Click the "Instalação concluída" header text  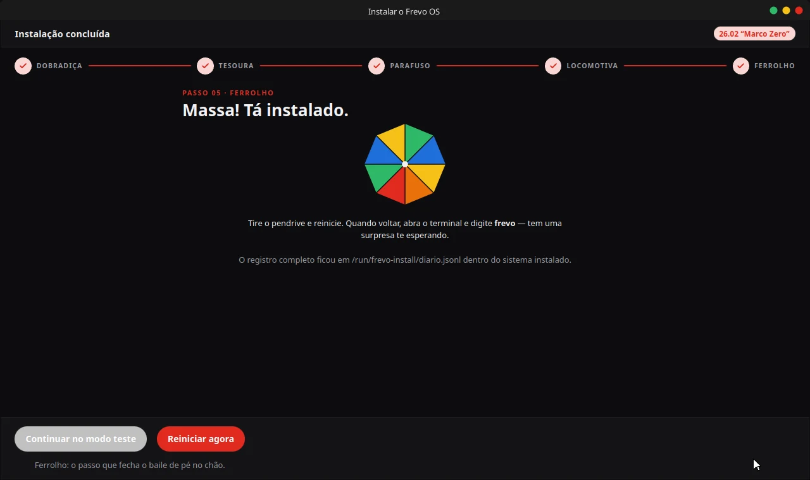pyautogui.click(x=62, y=34)
